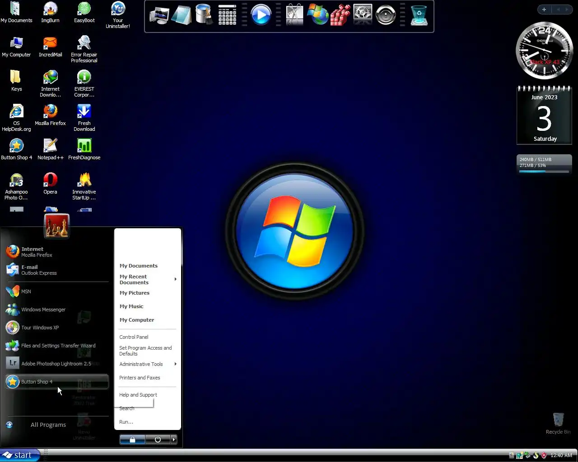This screenshot has width=578, height=462.
Task: Click the red security shield tray icon
Action: pyautogui.click(x=544, y=455)
